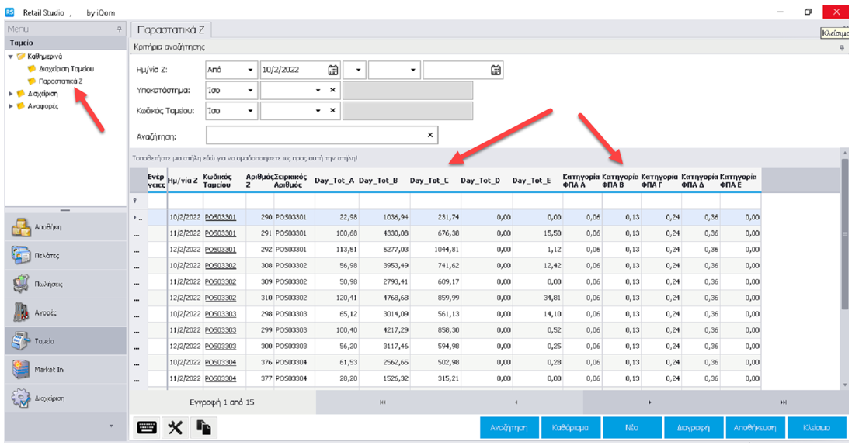This screenshot has height=445, width=852.
Task: Switch to the Παραστατικά Ζ tab
Action: pyautogui.click(x=169, y=29)
